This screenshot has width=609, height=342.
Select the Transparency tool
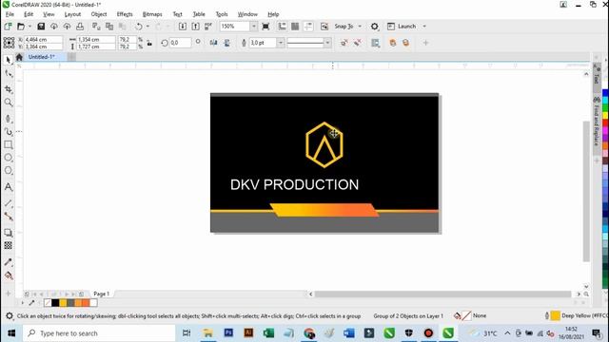[x=9, y=245]
